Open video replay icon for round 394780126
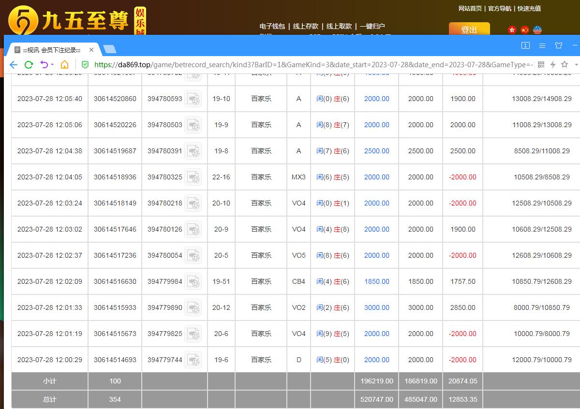The height and width of the screenshot is (409, 580). coord(193,229)
